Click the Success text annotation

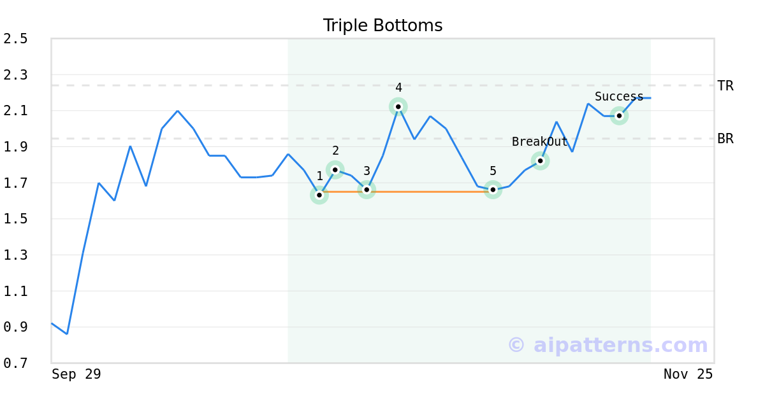[x=619, y=97]
